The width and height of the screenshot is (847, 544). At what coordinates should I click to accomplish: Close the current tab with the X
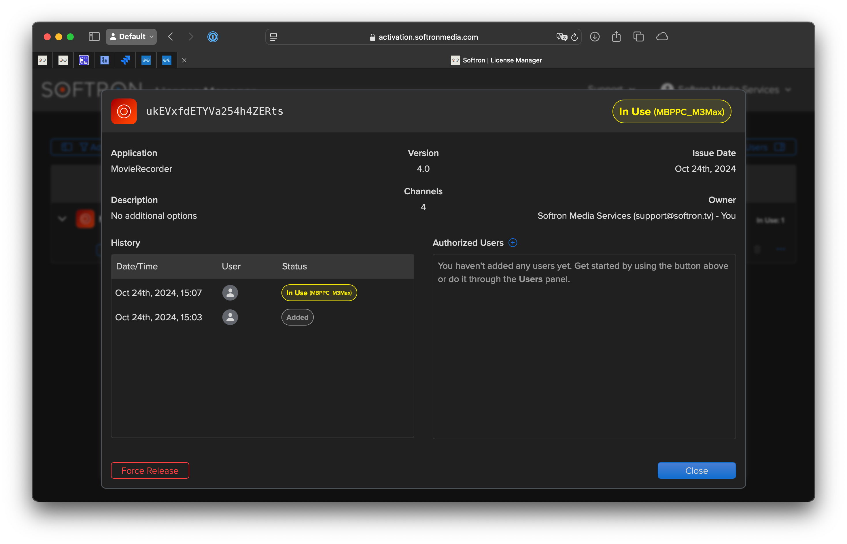(x=184, y=60)
